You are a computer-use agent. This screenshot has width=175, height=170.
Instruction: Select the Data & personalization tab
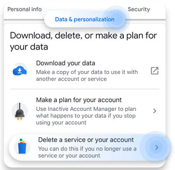point(85,19)
